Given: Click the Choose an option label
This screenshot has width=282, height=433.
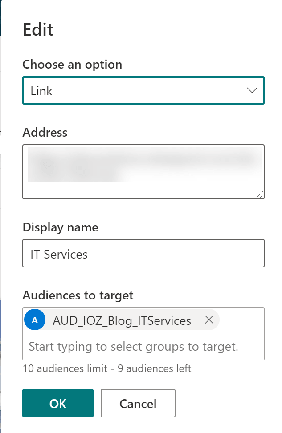Looking at the screenshot, I should (72, 65).
